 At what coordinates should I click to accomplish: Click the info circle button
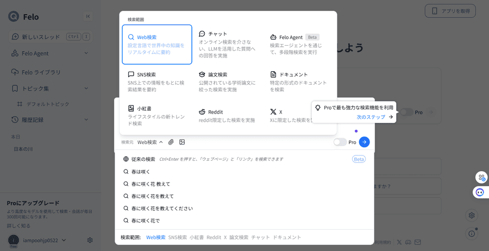click(x=472, y=234)
